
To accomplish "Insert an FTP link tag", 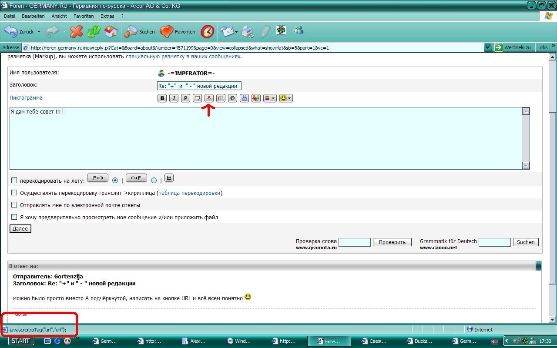I will [221, 98].
